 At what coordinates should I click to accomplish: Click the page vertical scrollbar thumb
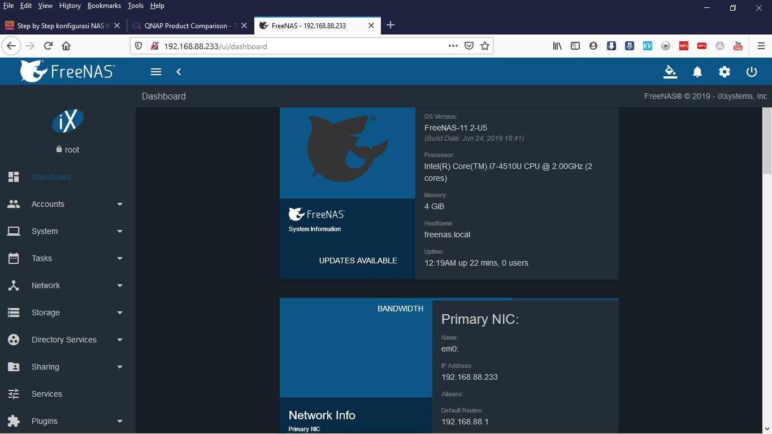pyautogui.click(x=767, y=141)
